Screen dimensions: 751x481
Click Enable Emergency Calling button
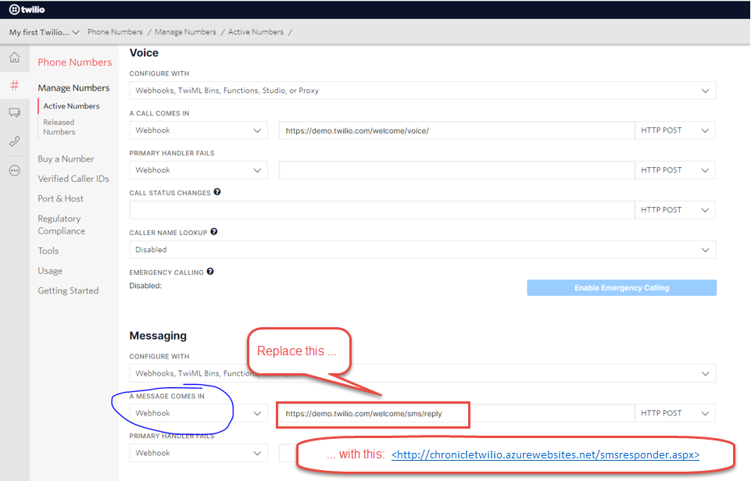[x=622, y=287]
